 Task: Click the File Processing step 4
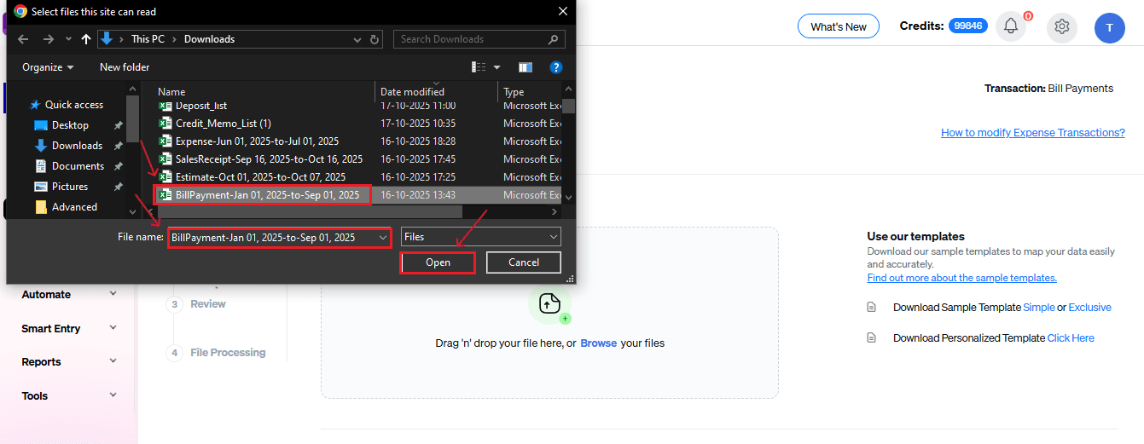click(x=216, y=353)
